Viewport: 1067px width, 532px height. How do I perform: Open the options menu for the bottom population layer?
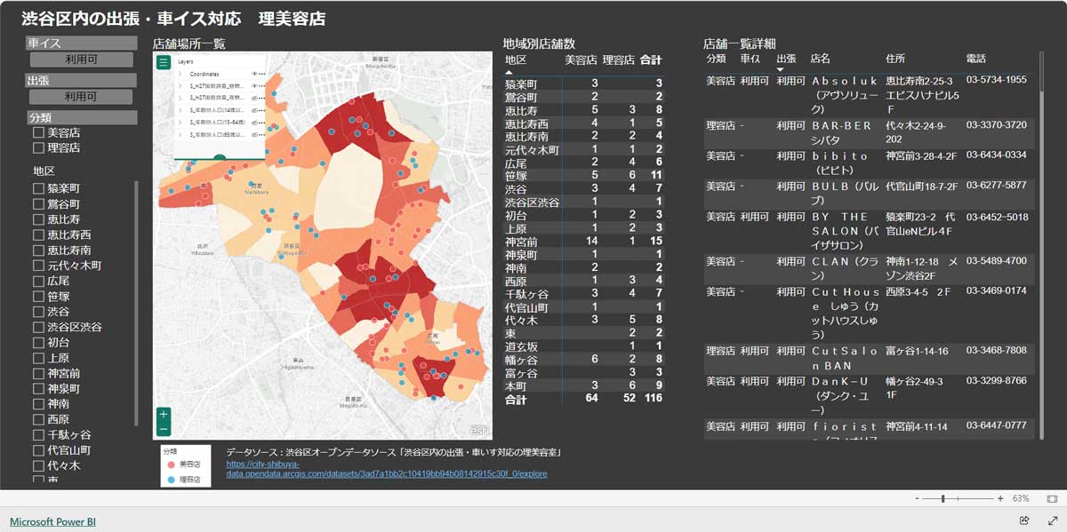[x=262, y=134]
